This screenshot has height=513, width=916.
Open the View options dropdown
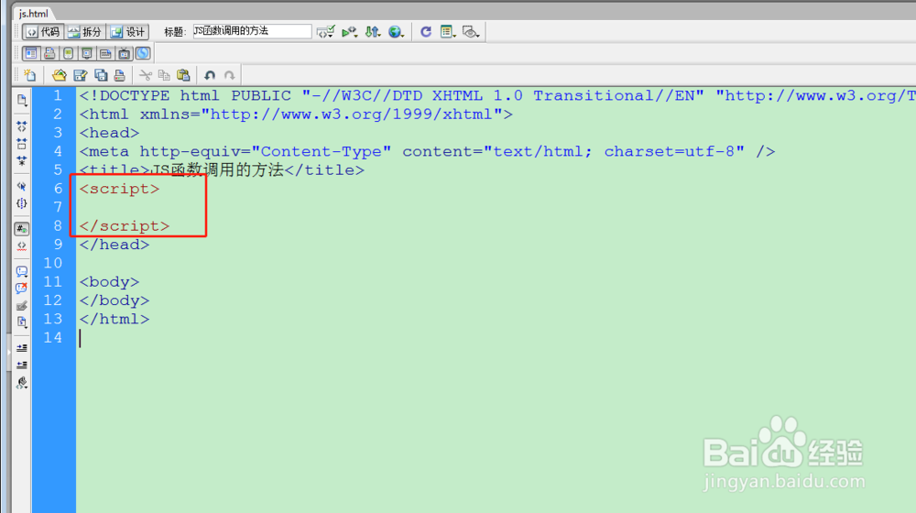pos(448,31)
